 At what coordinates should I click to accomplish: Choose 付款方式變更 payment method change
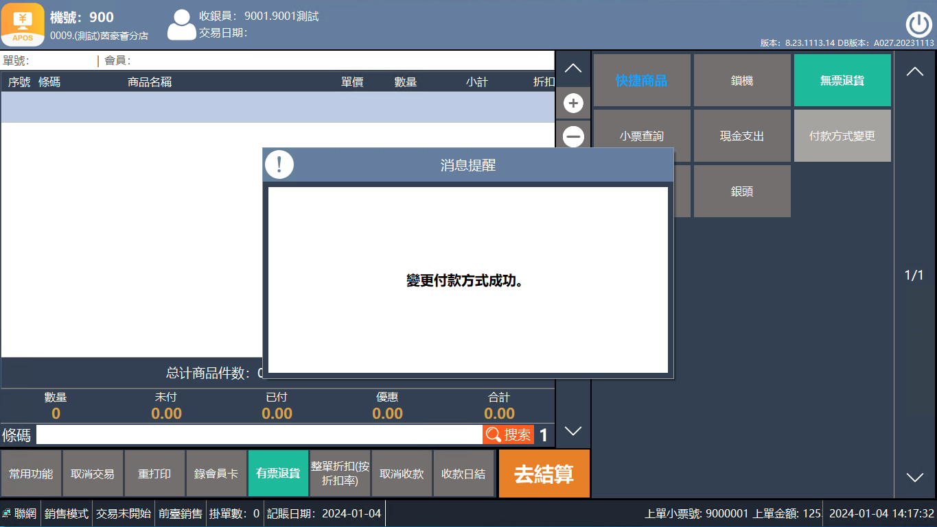point(842,136)
